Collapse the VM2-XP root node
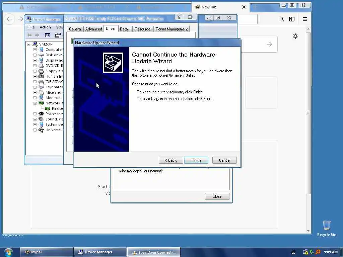 click(29, 44)
